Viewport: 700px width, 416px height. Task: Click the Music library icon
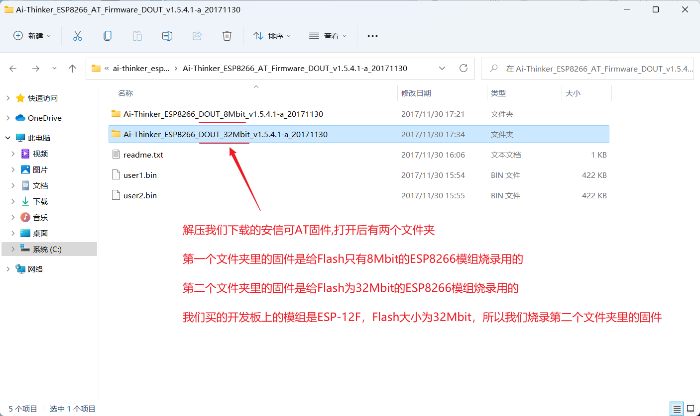click(x=25, y=217)
